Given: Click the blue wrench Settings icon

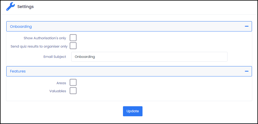Looking at the screenshot, I should (10, 7).
